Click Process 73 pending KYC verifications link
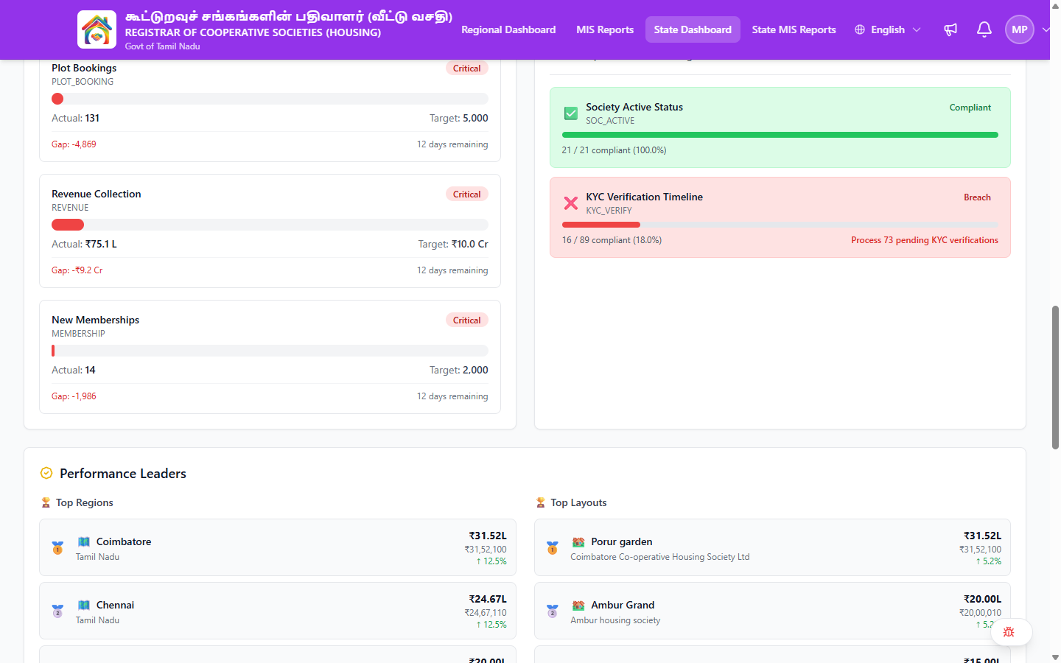Viewport: 1061px width, 663px height. [x=925, y=240]
